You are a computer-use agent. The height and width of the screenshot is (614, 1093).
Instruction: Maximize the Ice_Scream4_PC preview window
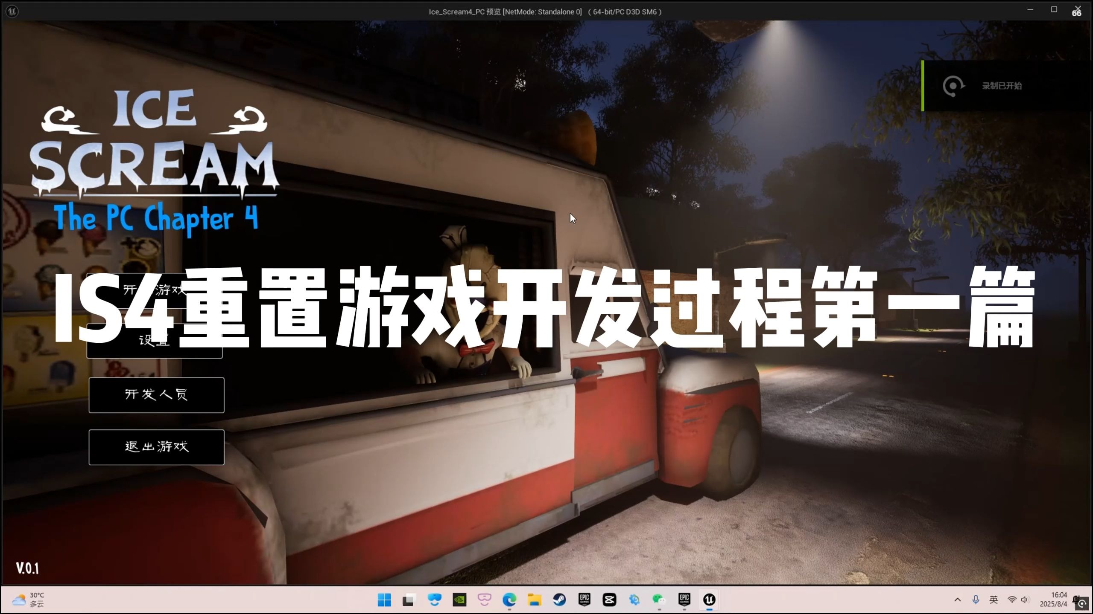pos(1054,9)
